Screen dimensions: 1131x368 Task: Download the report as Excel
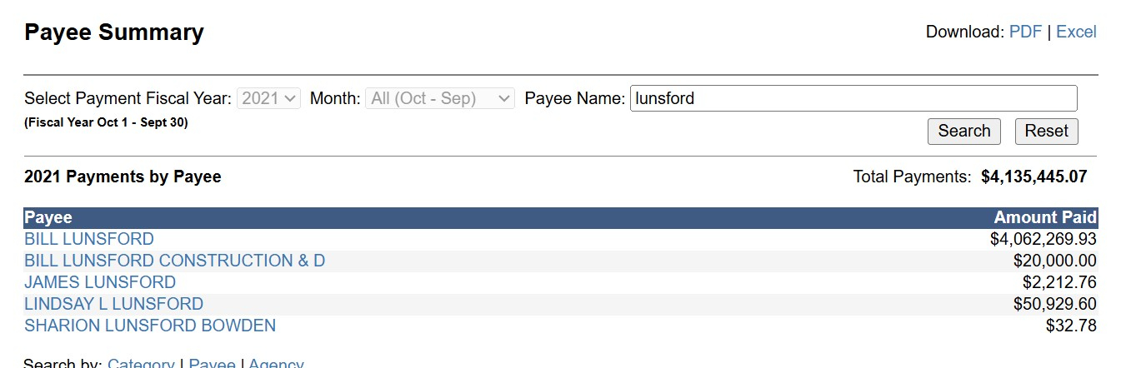(x=1076, y=32)
